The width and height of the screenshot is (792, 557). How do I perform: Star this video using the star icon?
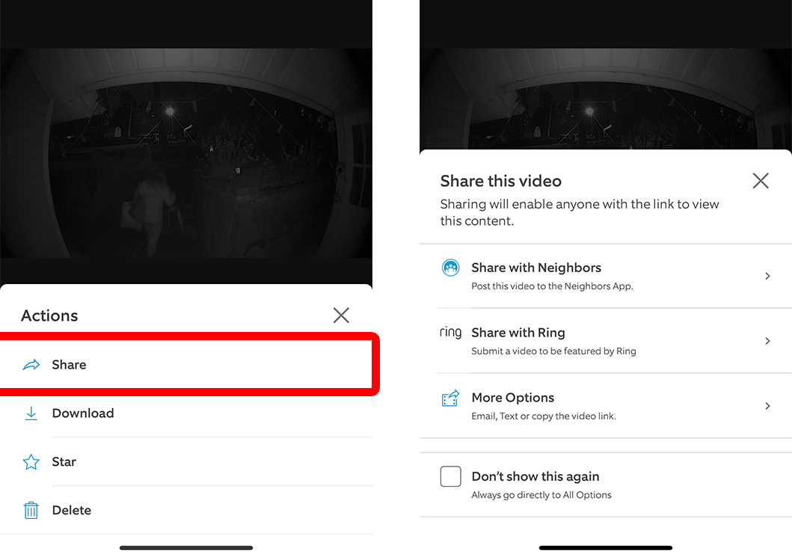pyautogui.click(x=30, y=461)
